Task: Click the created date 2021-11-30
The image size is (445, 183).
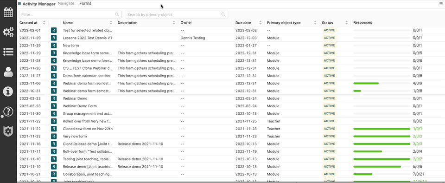Action: [x=30, y=114]
